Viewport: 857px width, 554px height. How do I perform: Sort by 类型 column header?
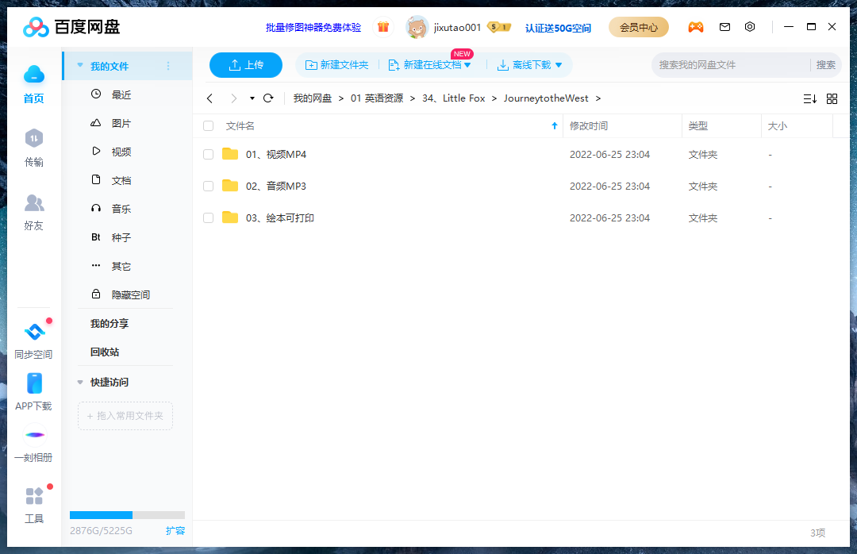pos(698,125)
